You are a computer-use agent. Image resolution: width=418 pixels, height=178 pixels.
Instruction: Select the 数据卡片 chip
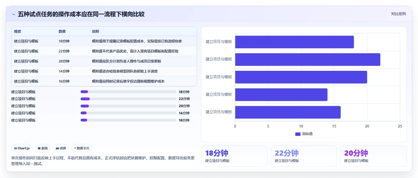tap(82, 148)
